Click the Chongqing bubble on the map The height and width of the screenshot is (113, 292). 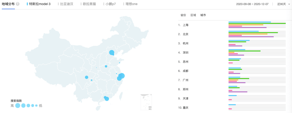[x=92, y=80]
